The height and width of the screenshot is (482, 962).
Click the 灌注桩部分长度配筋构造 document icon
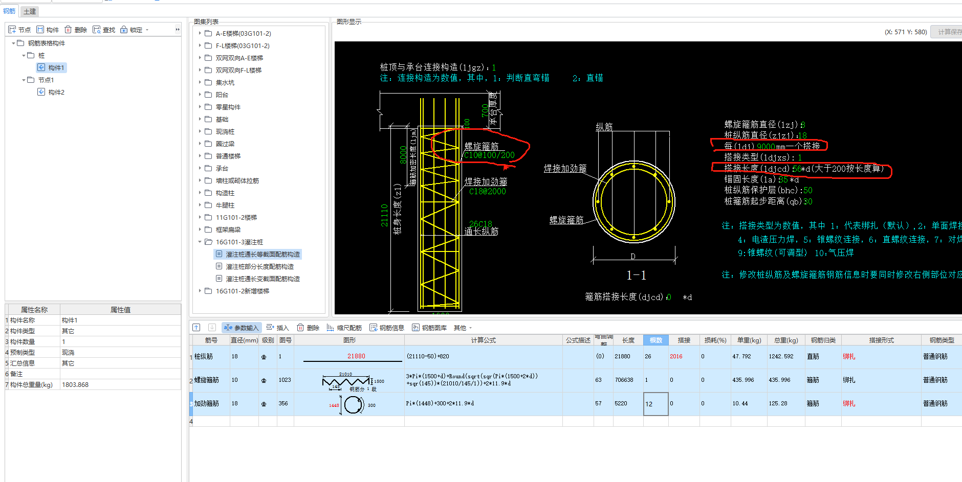[219, 266]
